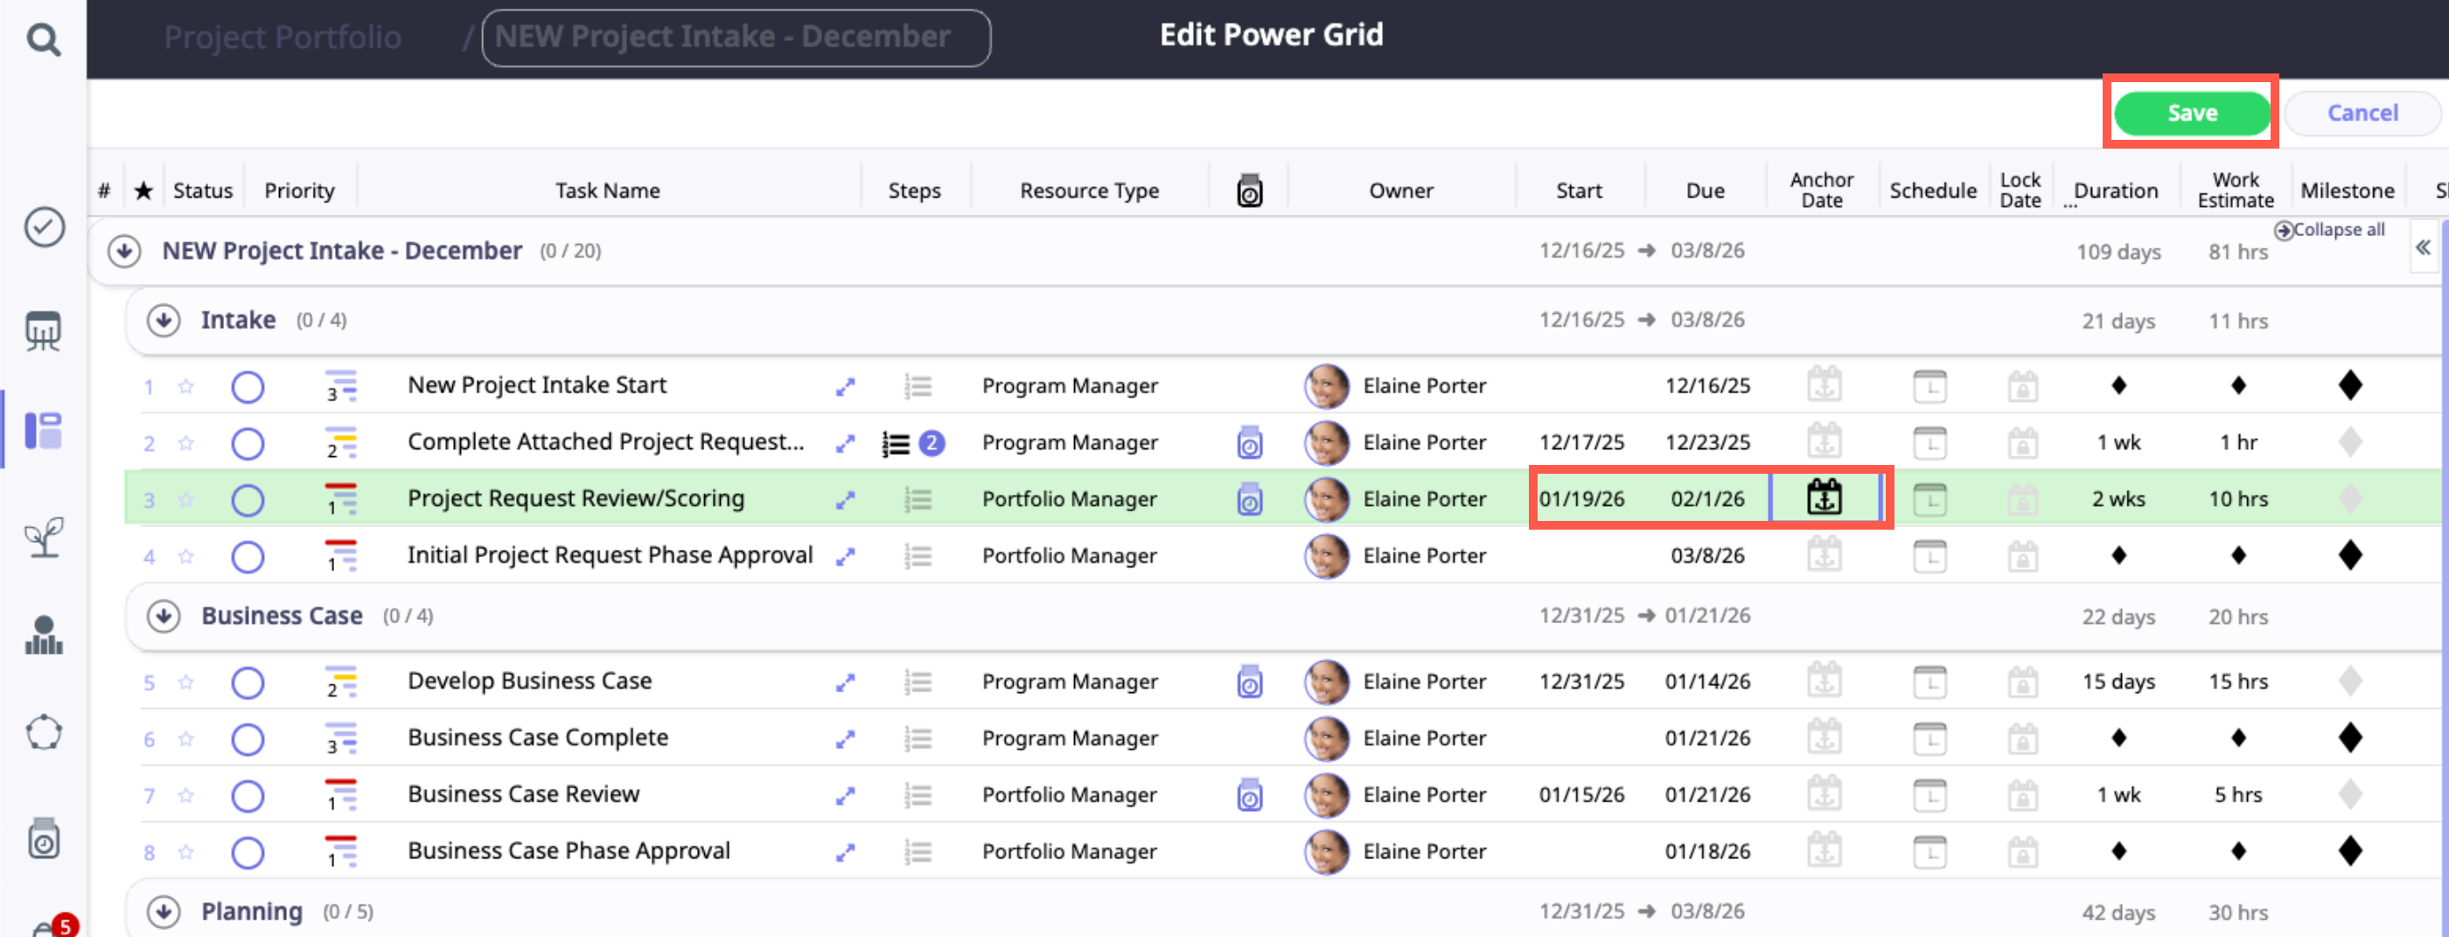
Task: Click the Cancel button
Action: [x=2362, y=113]
